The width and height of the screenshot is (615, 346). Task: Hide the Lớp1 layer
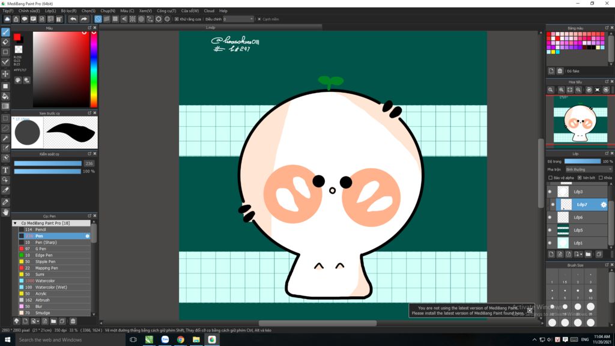550,243
